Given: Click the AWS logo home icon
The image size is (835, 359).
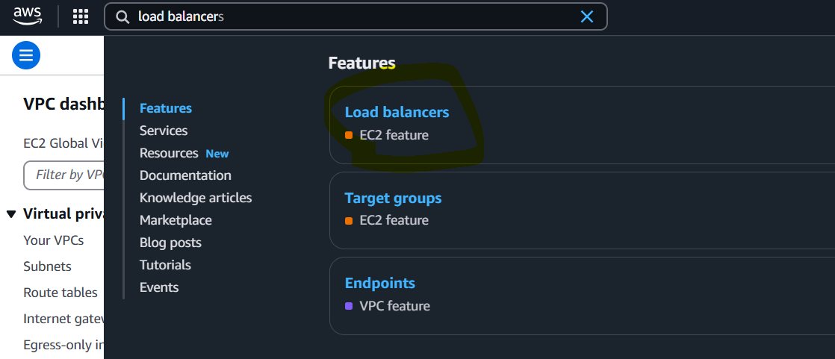Looking at the screenshot, I should 27,16.
